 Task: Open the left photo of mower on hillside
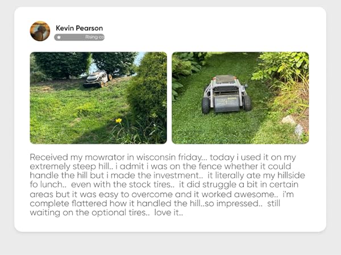pos(98,98)
